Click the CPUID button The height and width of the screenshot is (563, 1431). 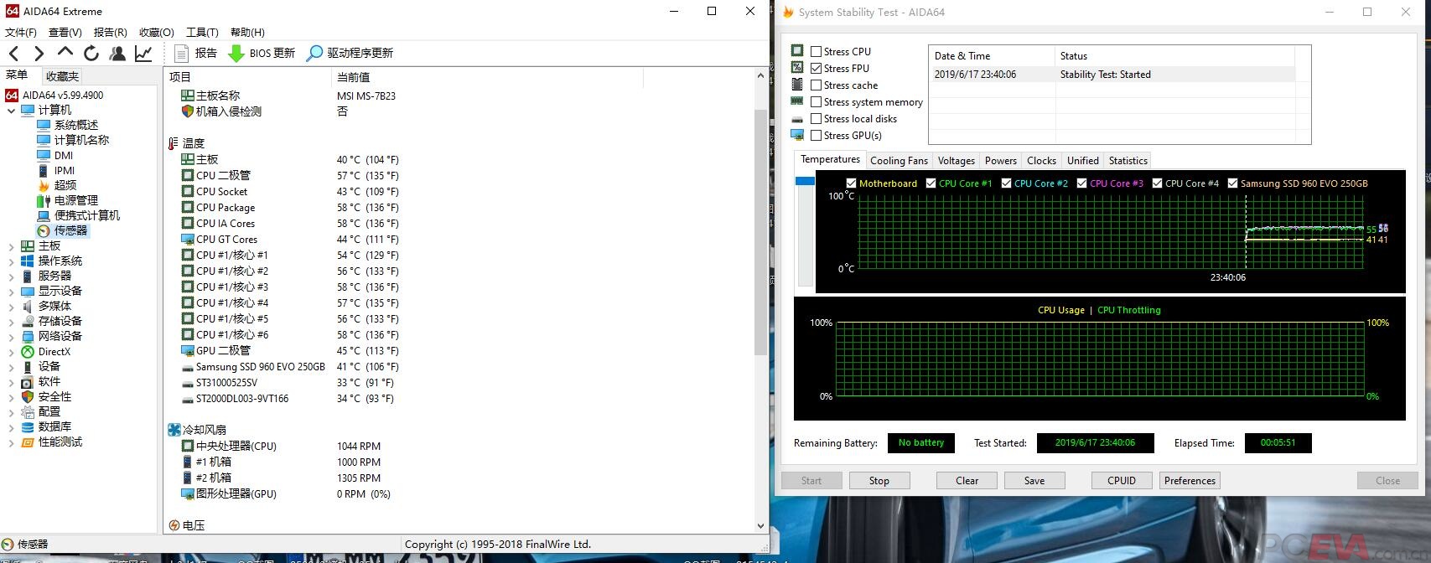(1122, 480)
